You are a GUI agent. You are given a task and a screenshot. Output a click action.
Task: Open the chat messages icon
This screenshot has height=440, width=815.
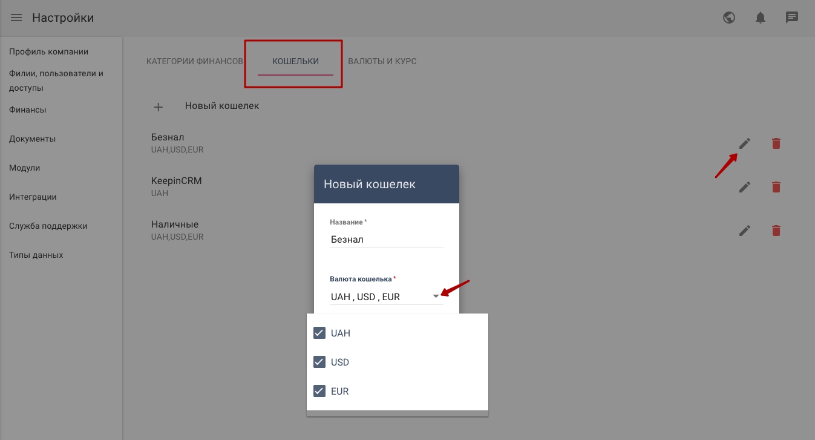(792, 18)
